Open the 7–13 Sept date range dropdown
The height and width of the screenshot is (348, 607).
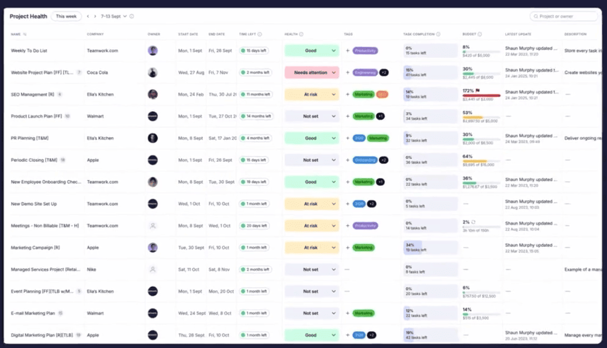(x=114, y=16)
